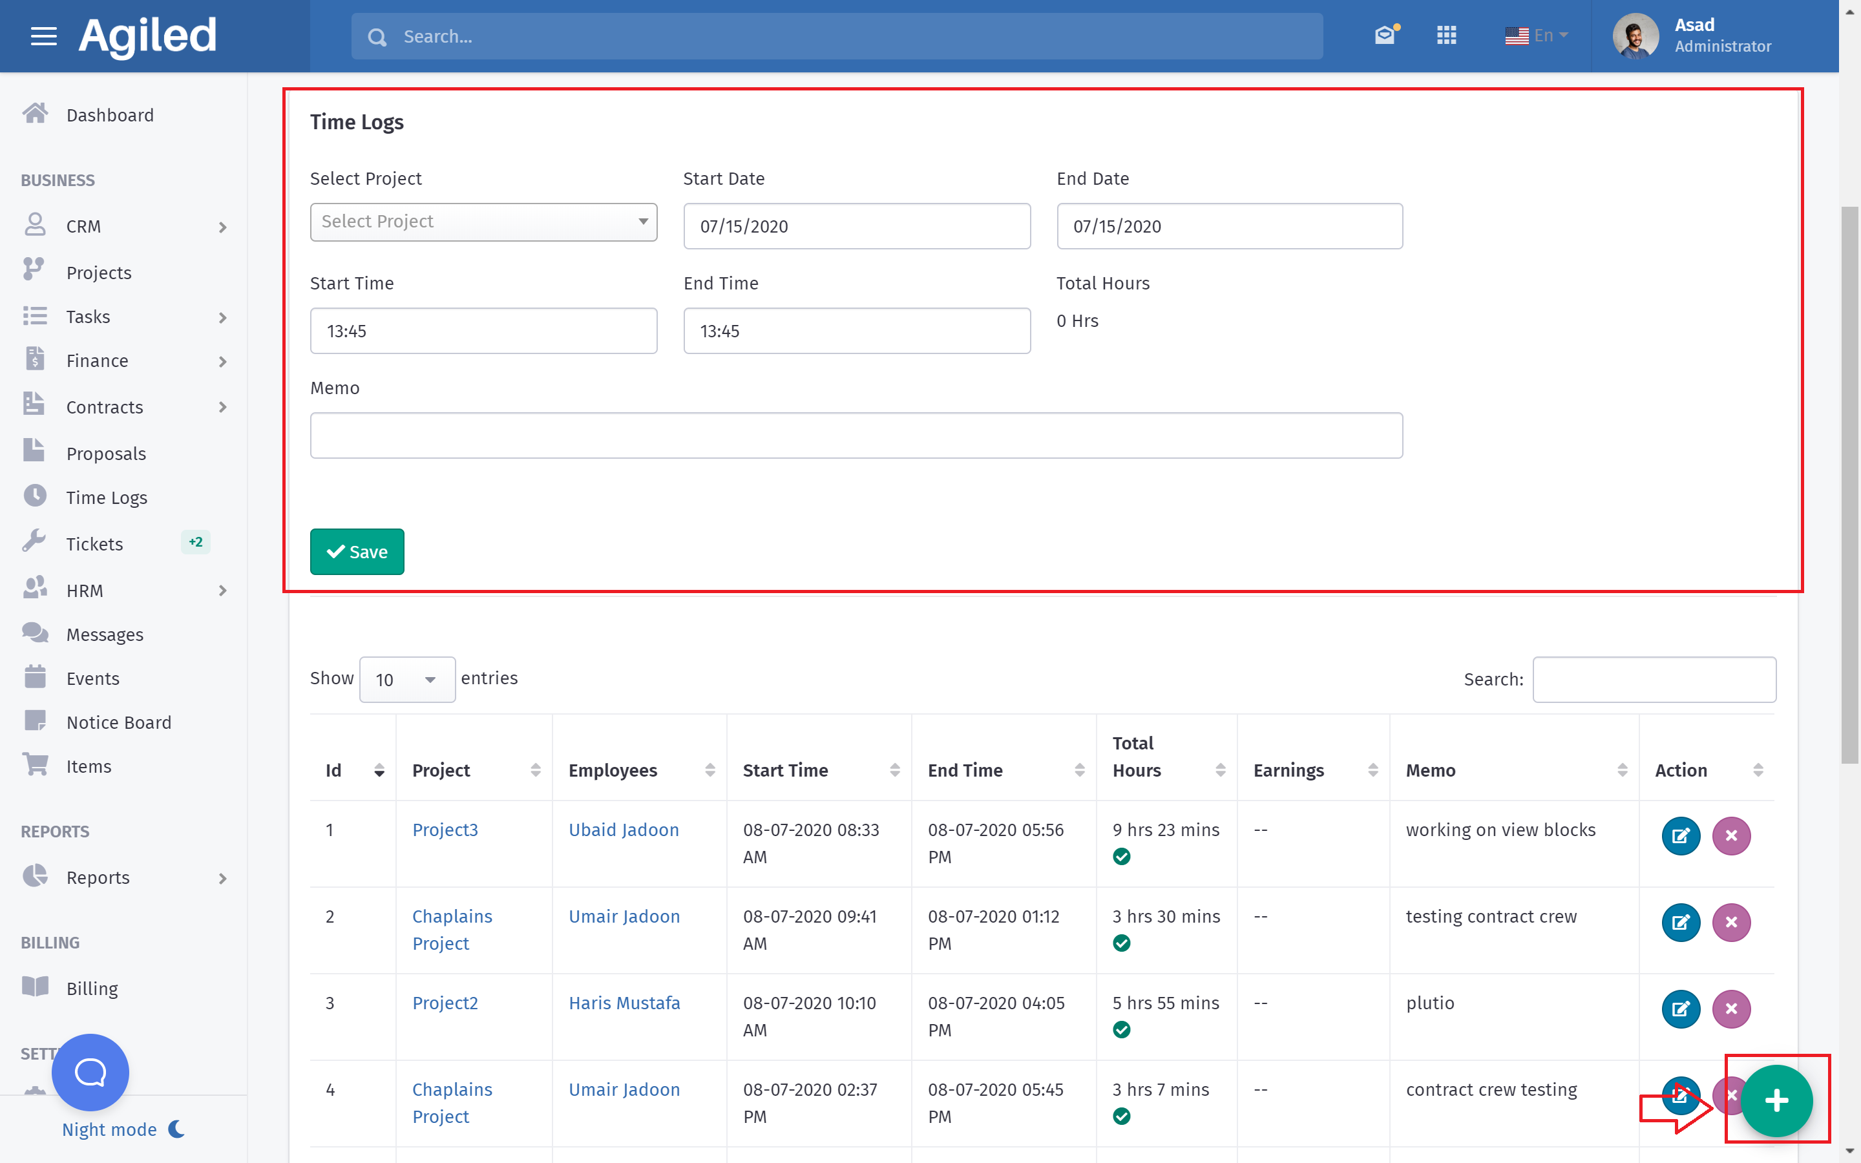Click the Save button
This screenshot has height=1163, width=1861.
[x=357, y=552]
